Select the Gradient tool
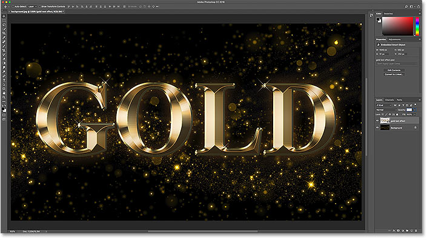 click(4, 63)
